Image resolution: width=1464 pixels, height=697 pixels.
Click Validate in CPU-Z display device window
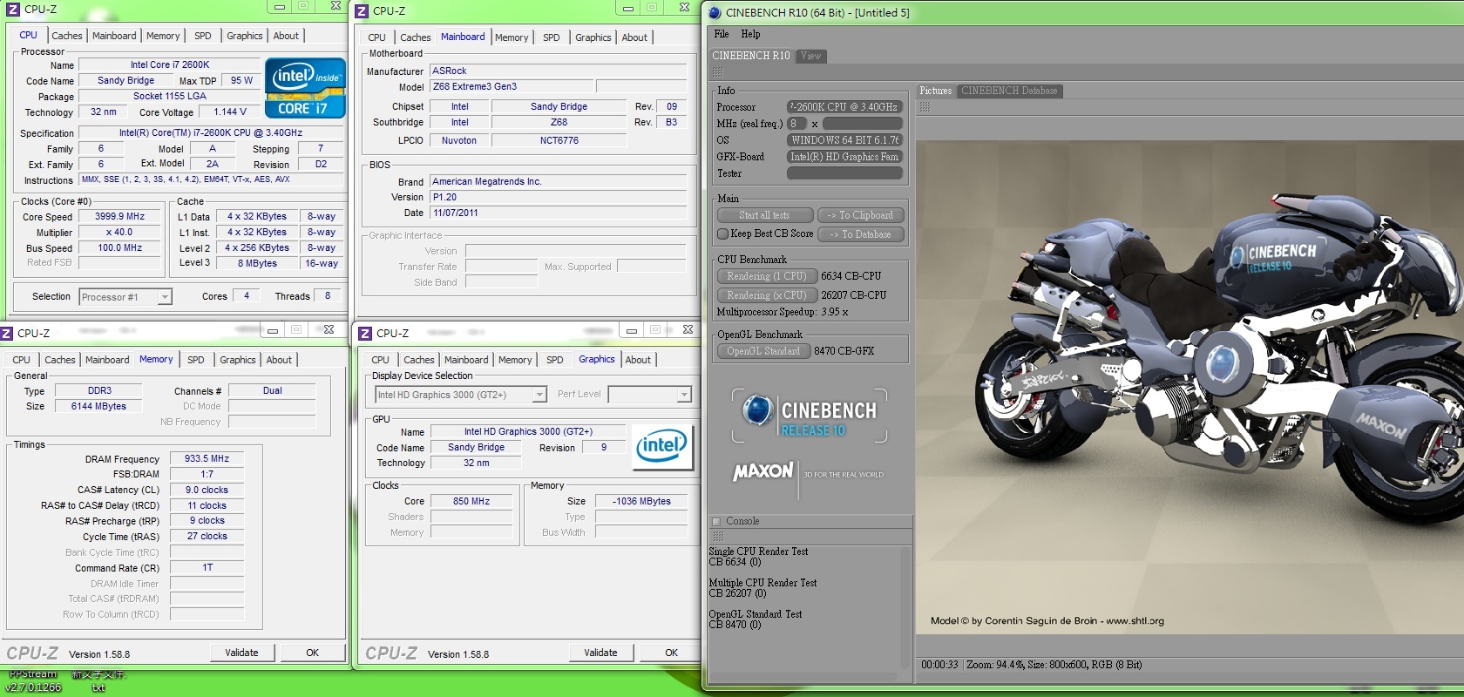[601, 653]
